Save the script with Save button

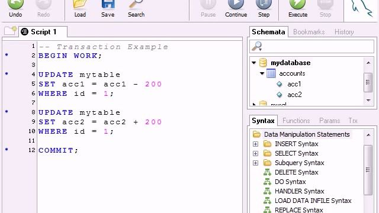(108, 8)
